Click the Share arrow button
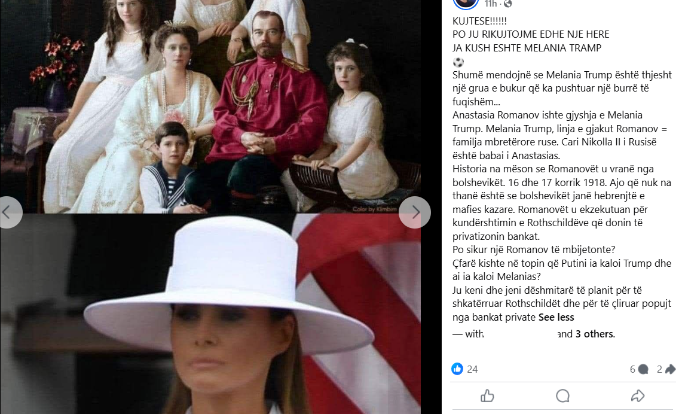The height and width of the screenshot is (414, 682). tap(638, 395)
